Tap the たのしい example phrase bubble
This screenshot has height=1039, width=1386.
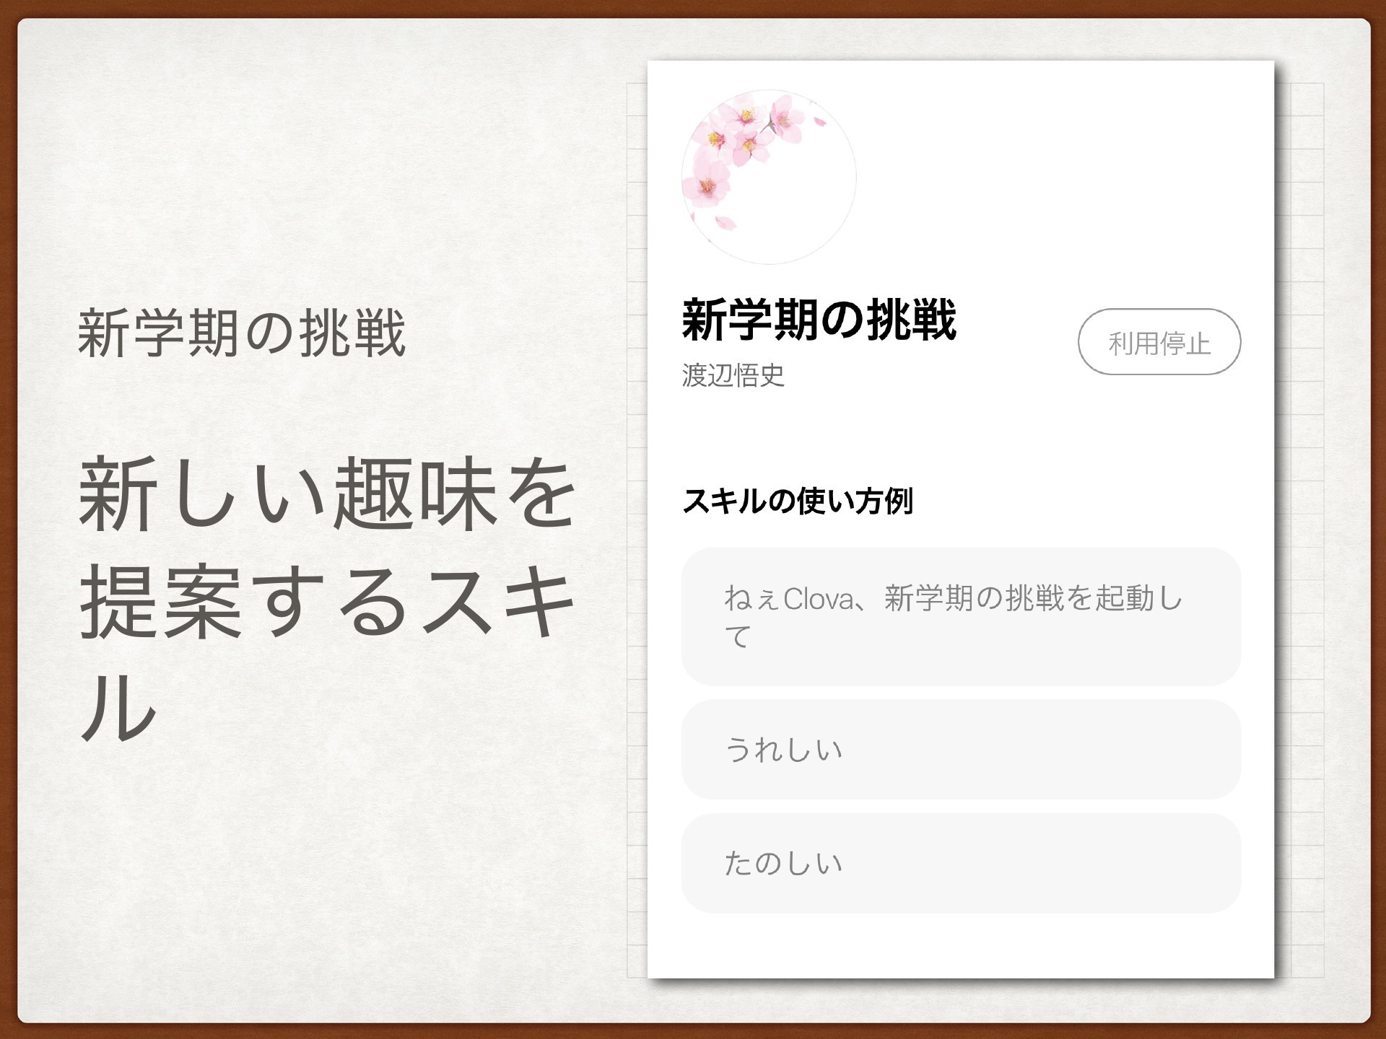tap(961, 863)
